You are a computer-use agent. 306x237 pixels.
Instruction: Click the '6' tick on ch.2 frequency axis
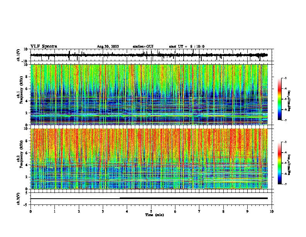coord(27,153)
